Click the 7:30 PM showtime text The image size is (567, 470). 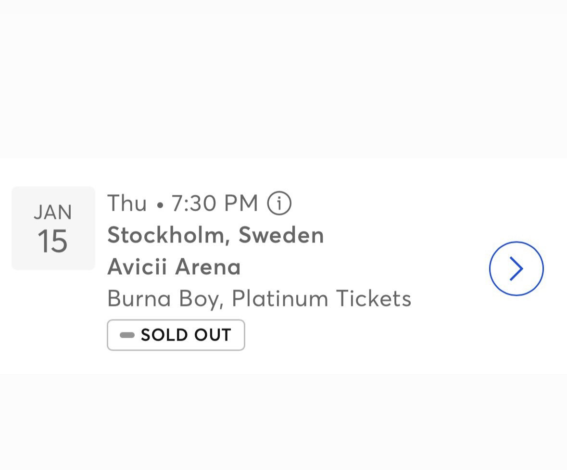point(215,203)
